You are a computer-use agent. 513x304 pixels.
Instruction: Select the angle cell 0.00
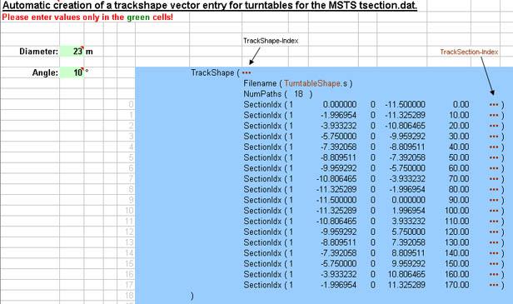pyautogui.click(x=461, y=105)
